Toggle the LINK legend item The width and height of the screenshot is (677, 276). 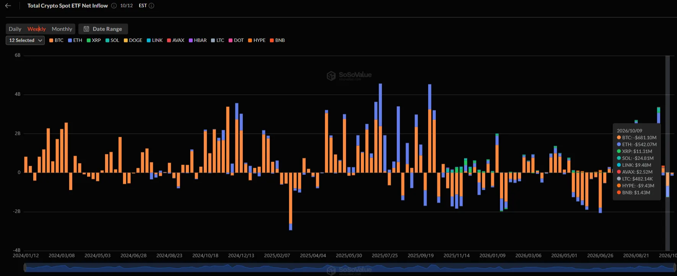155,40
